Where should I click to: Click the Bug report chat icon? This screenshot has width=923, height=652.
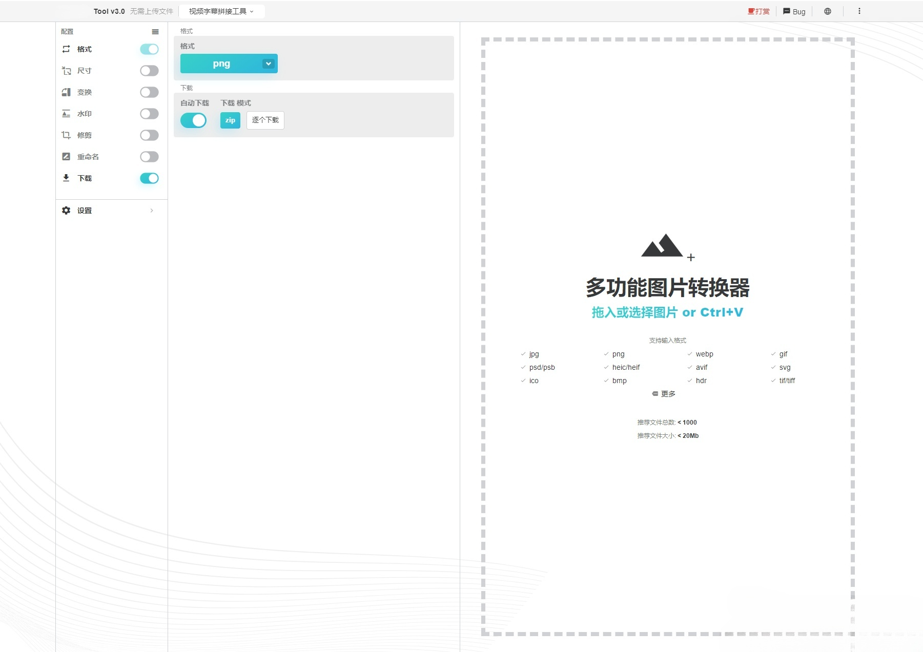coord(787,11)
